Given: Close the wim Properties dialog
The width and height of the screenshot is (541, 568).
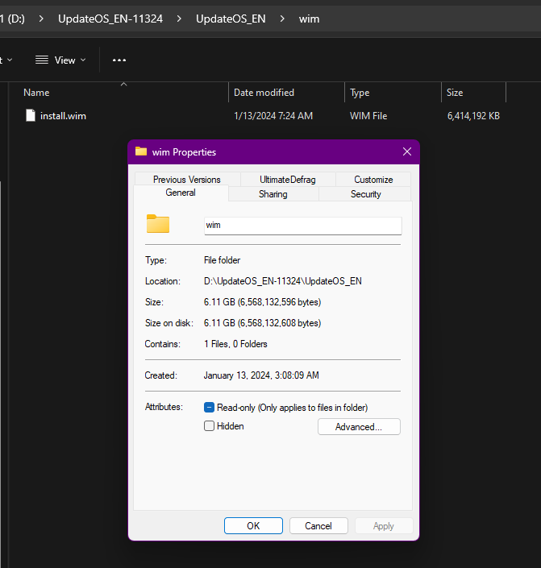Looking at the screenshot, I should point(407,151).
